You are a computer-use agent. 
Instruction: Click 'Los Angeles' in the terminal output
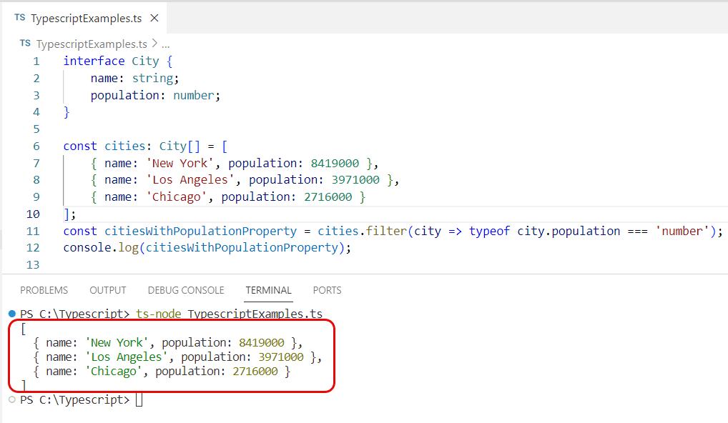click(127, 357)
